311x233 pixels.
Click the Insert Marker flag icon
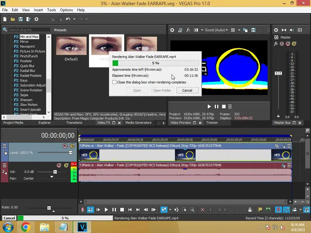point(260,210)
